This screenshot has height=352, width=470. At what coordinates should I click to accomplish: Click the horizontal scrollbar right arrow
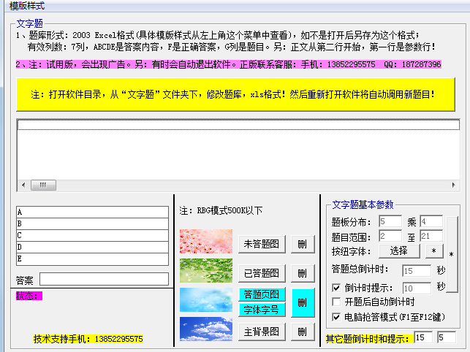pos(454,185)
